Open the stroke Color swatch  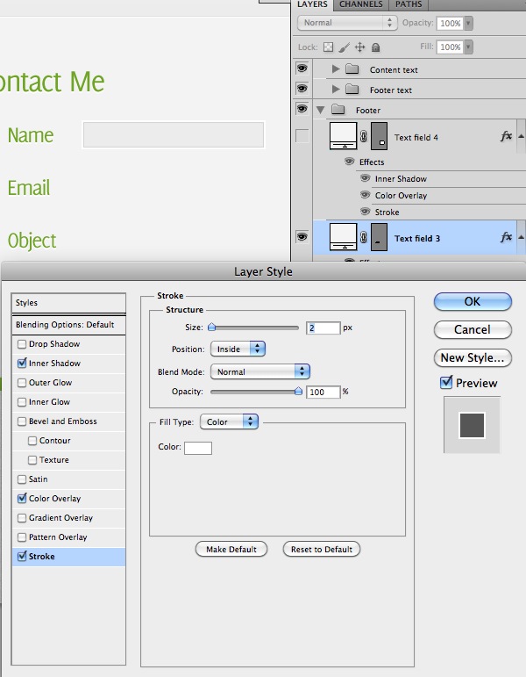point(198,448)
